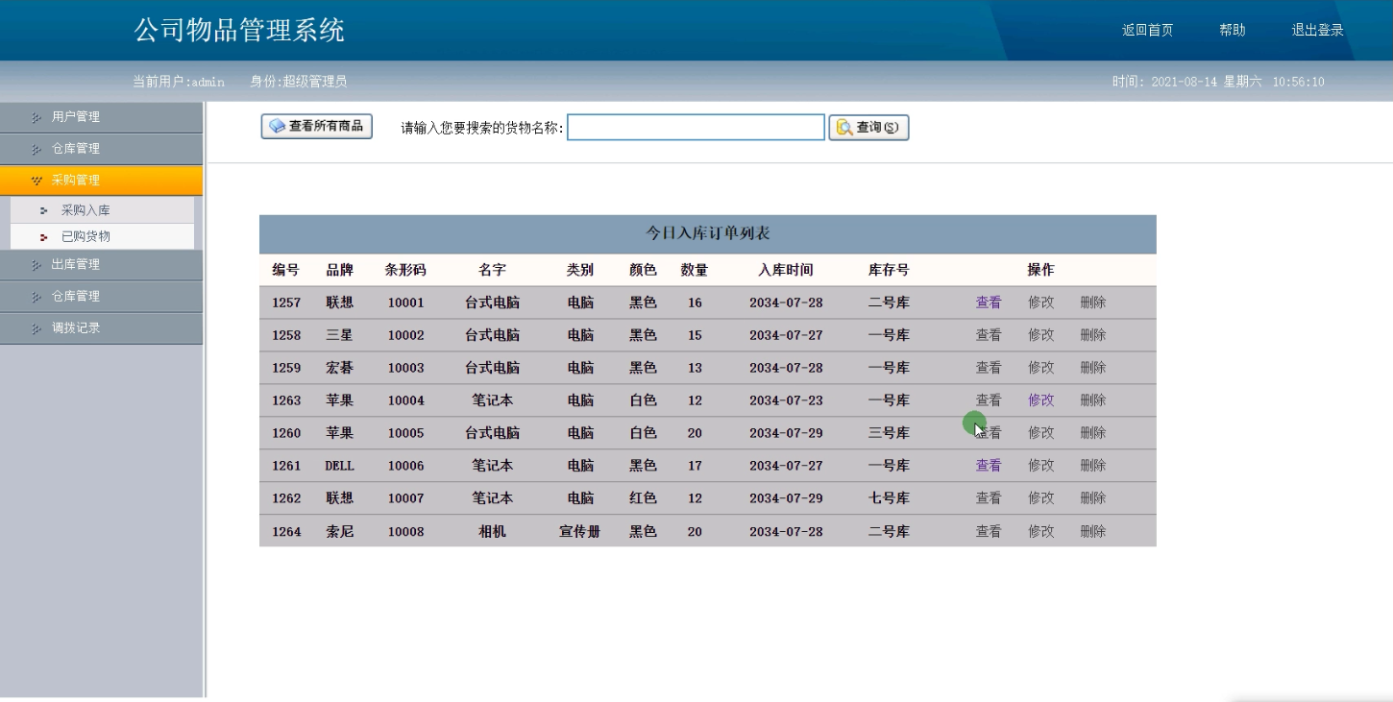
Task: Click 删除 for order 1257
Action: pos(1092,303)
